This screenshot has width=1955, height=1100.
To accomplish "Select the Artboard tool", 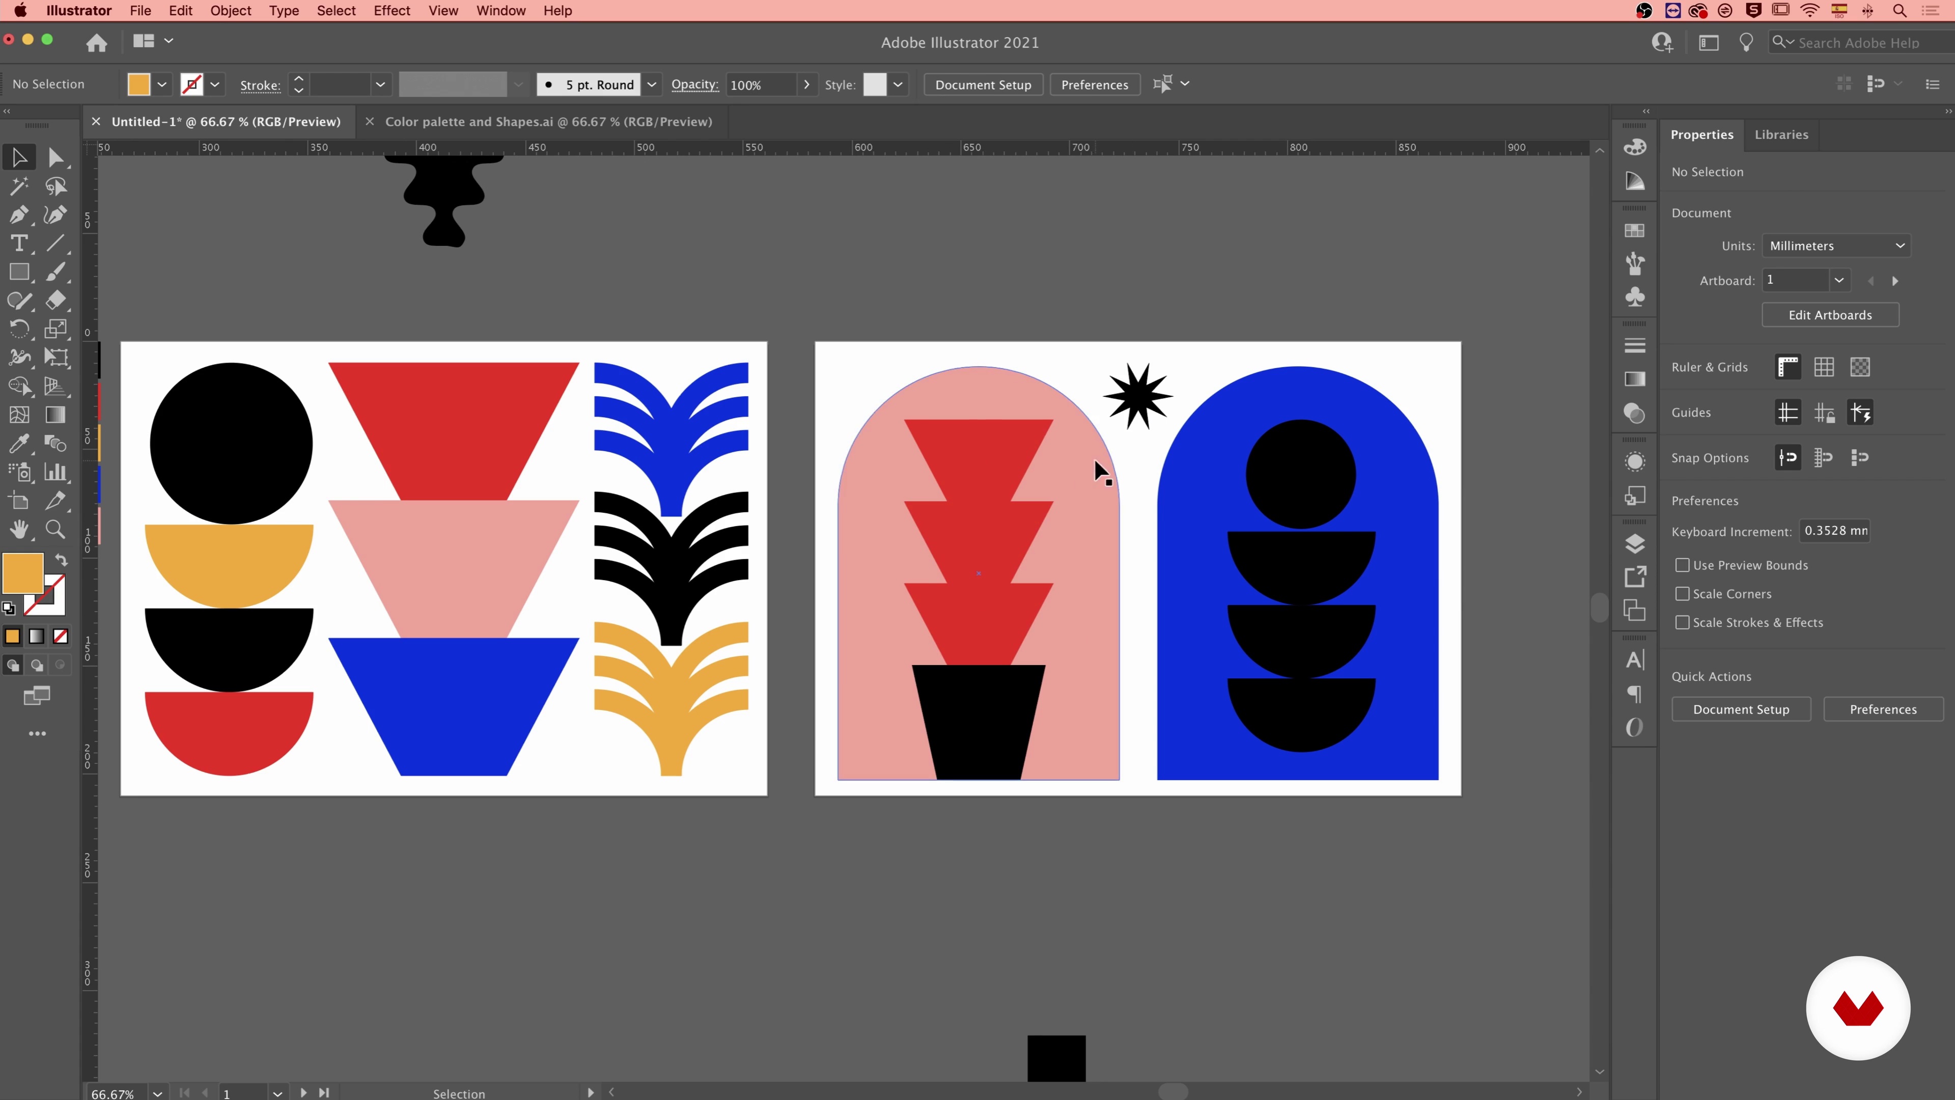I will 19,501.
